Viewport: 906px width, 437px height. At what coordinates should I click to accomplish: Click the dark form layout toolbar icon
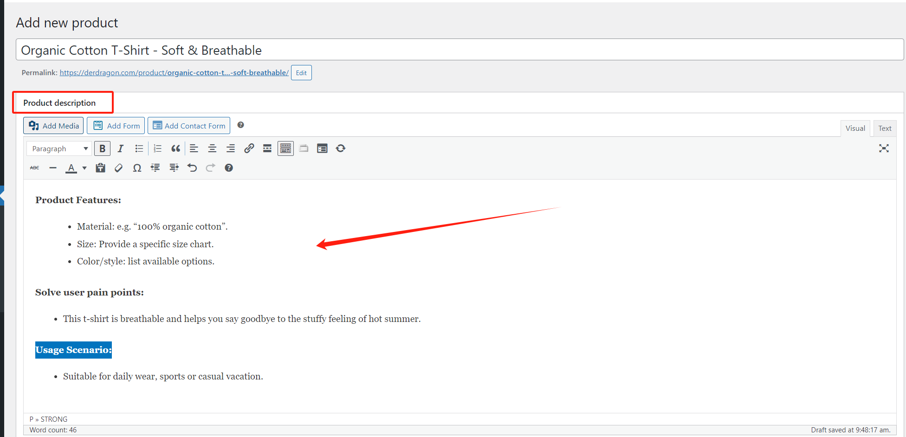pyautogui.click(x=322, y=148)
